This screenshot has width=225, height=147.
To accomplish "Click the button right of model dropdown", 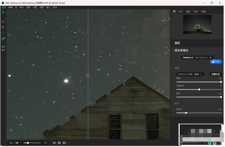I will tap(216, 74).
